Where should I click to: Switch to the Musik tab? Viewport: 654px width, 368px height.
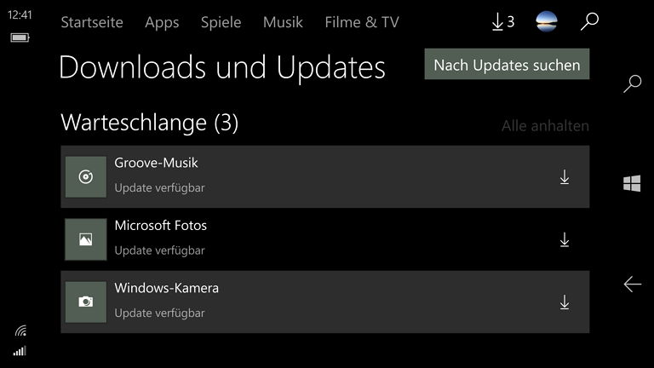click(283, 22)
